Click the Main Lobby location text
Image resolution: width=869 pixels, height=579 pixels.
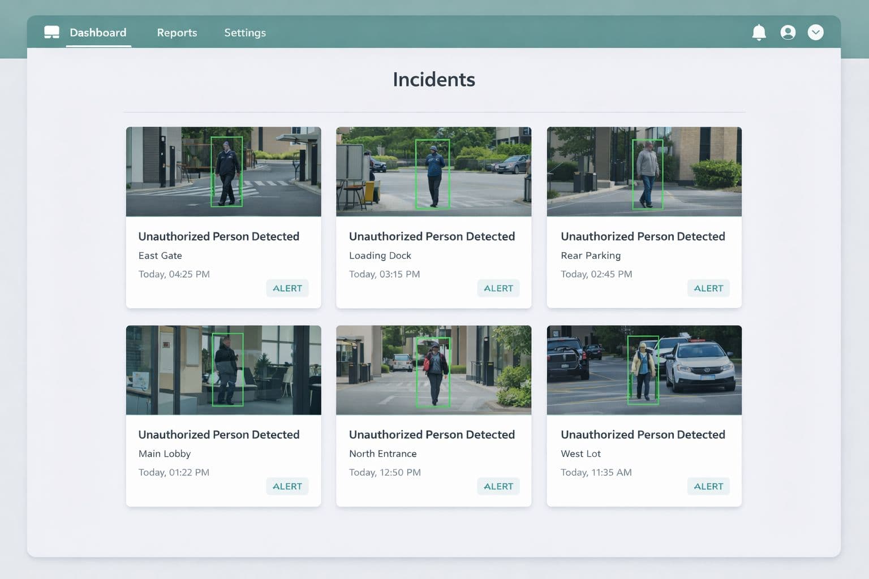point(165,453)
